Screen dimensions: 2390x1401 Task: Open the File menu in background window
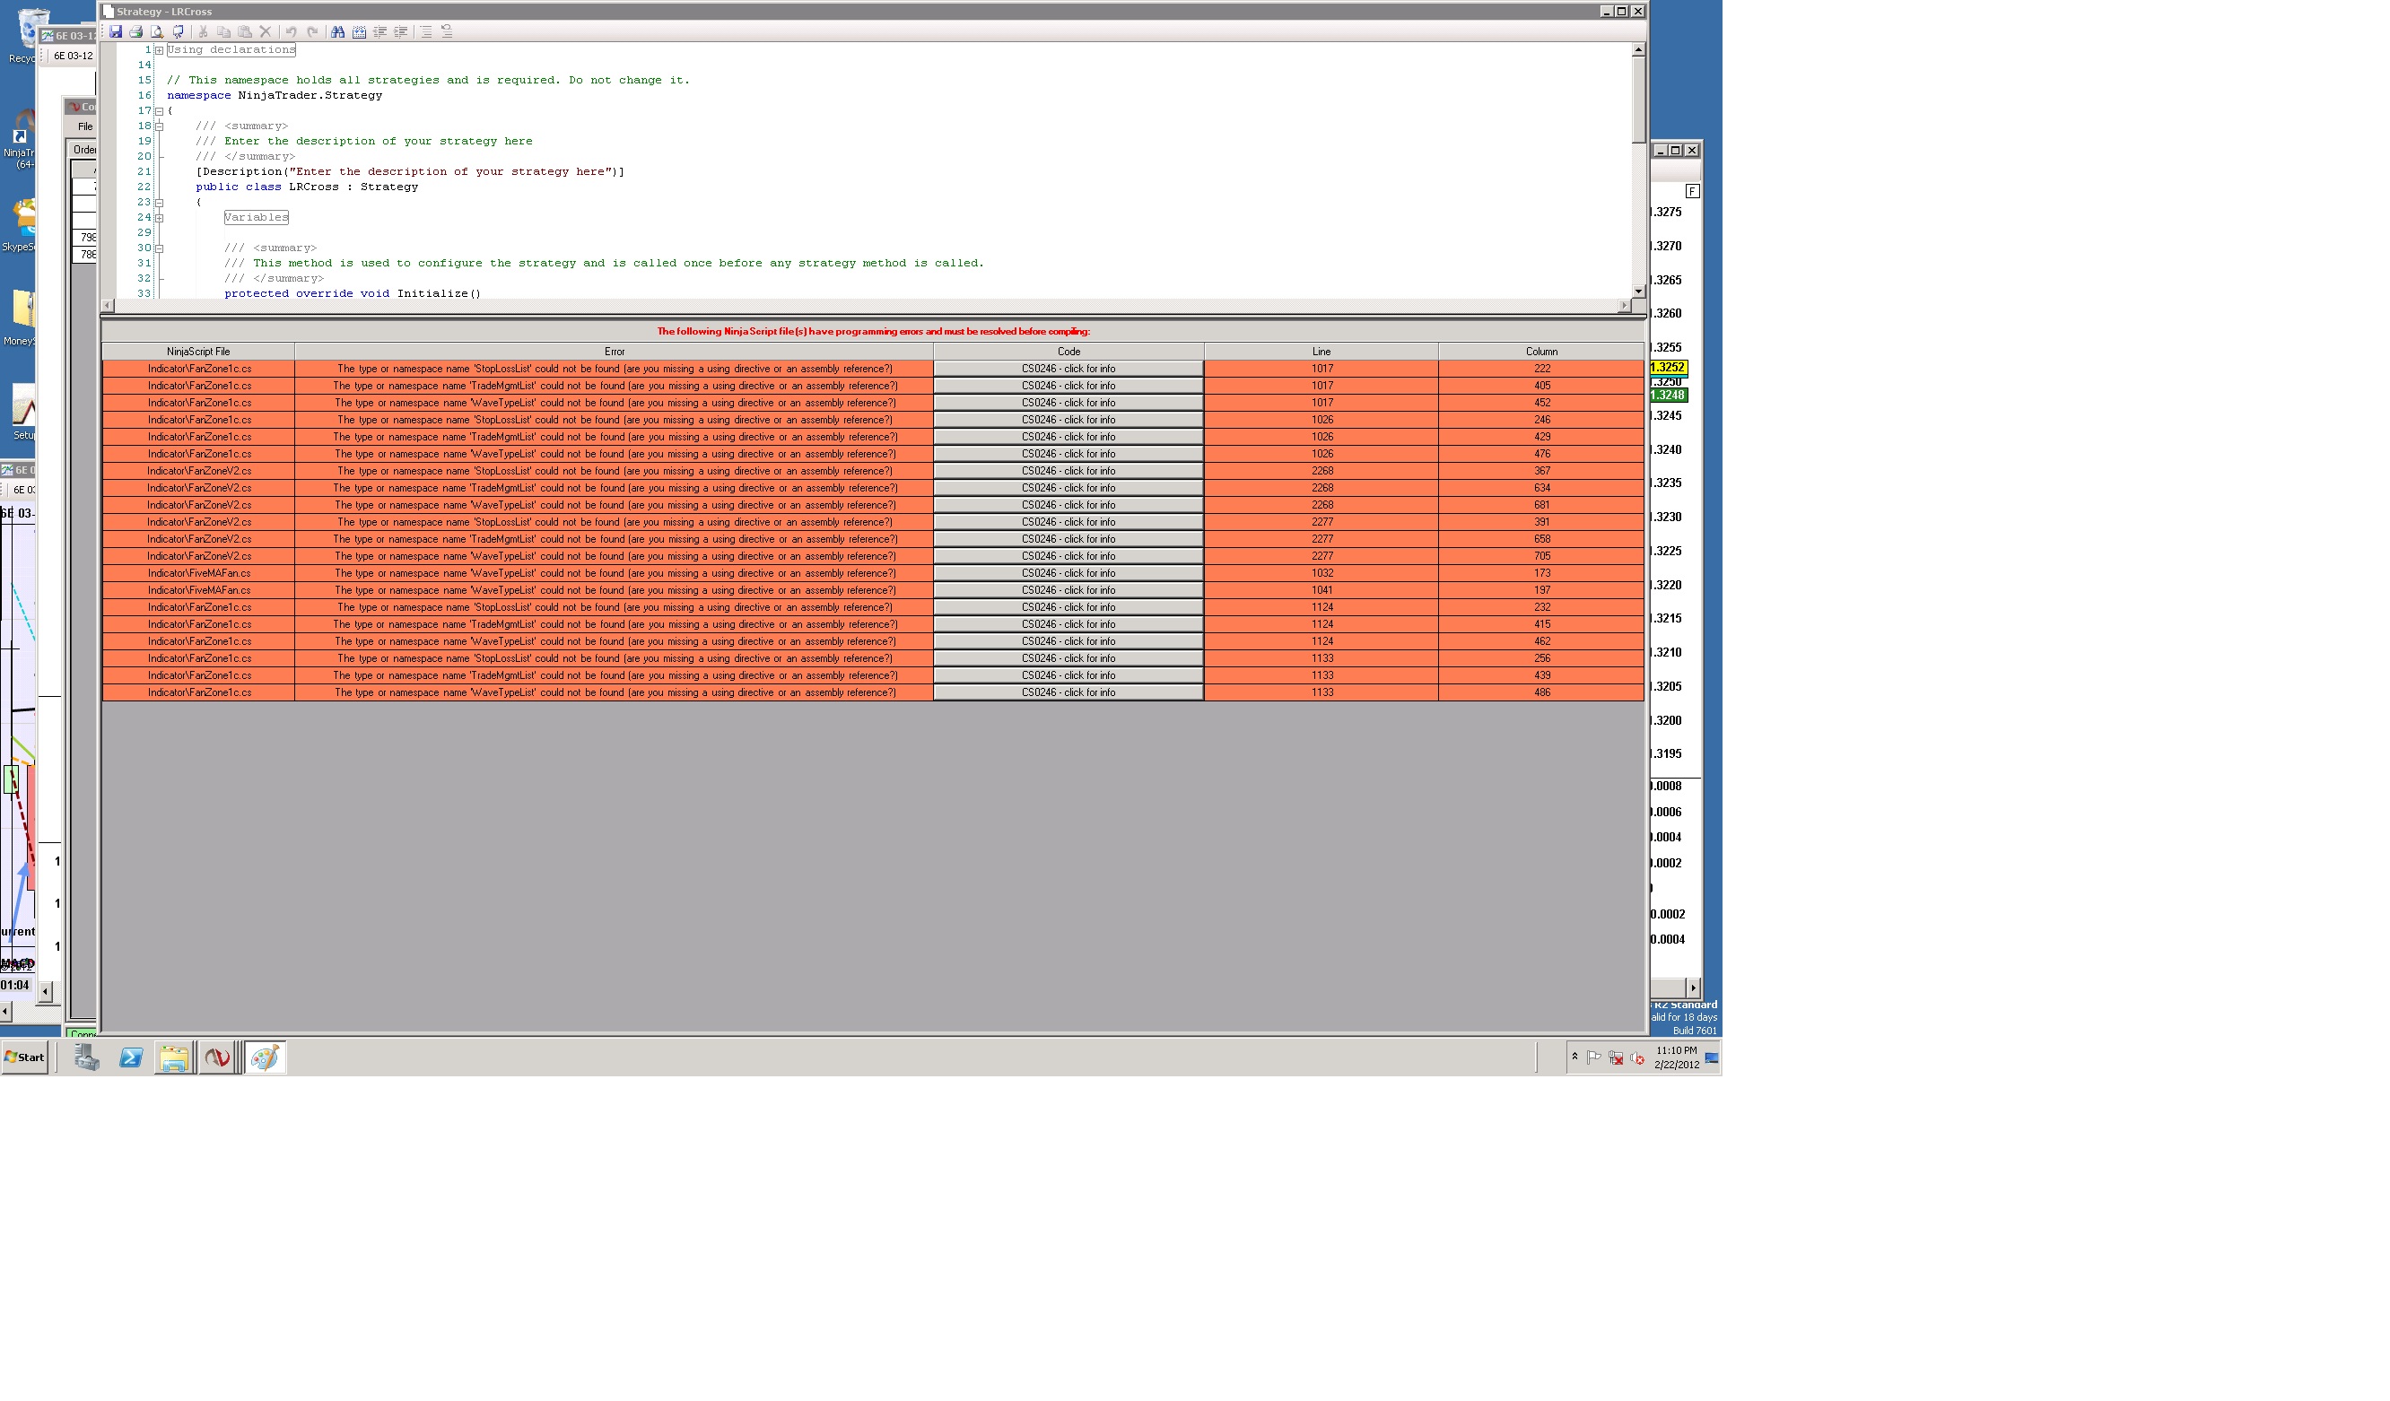85,126
